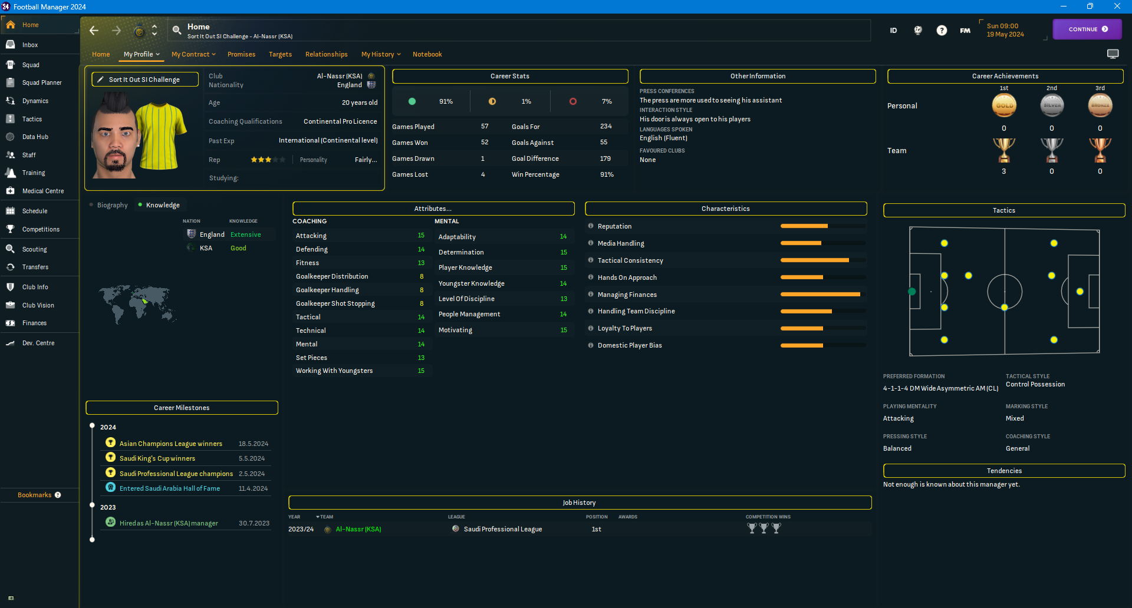Open the club switcher up-down arrows
This screenshot has width=1132, height=608.
(x=154, y=31)
